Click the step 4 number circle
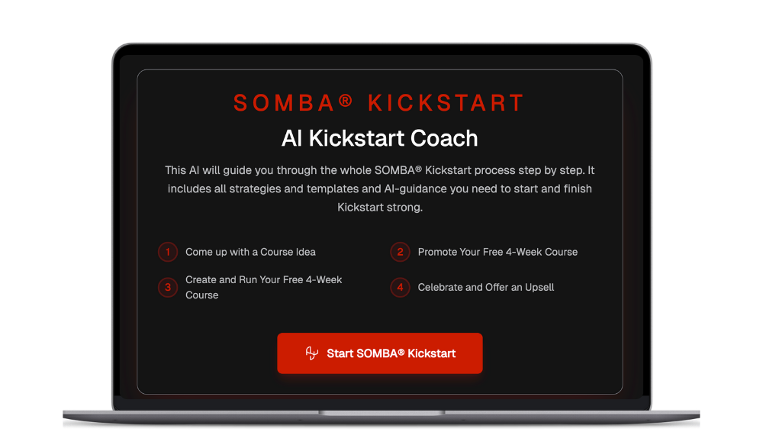The height and width of the screenshot is (432, 763). point(400,288)
